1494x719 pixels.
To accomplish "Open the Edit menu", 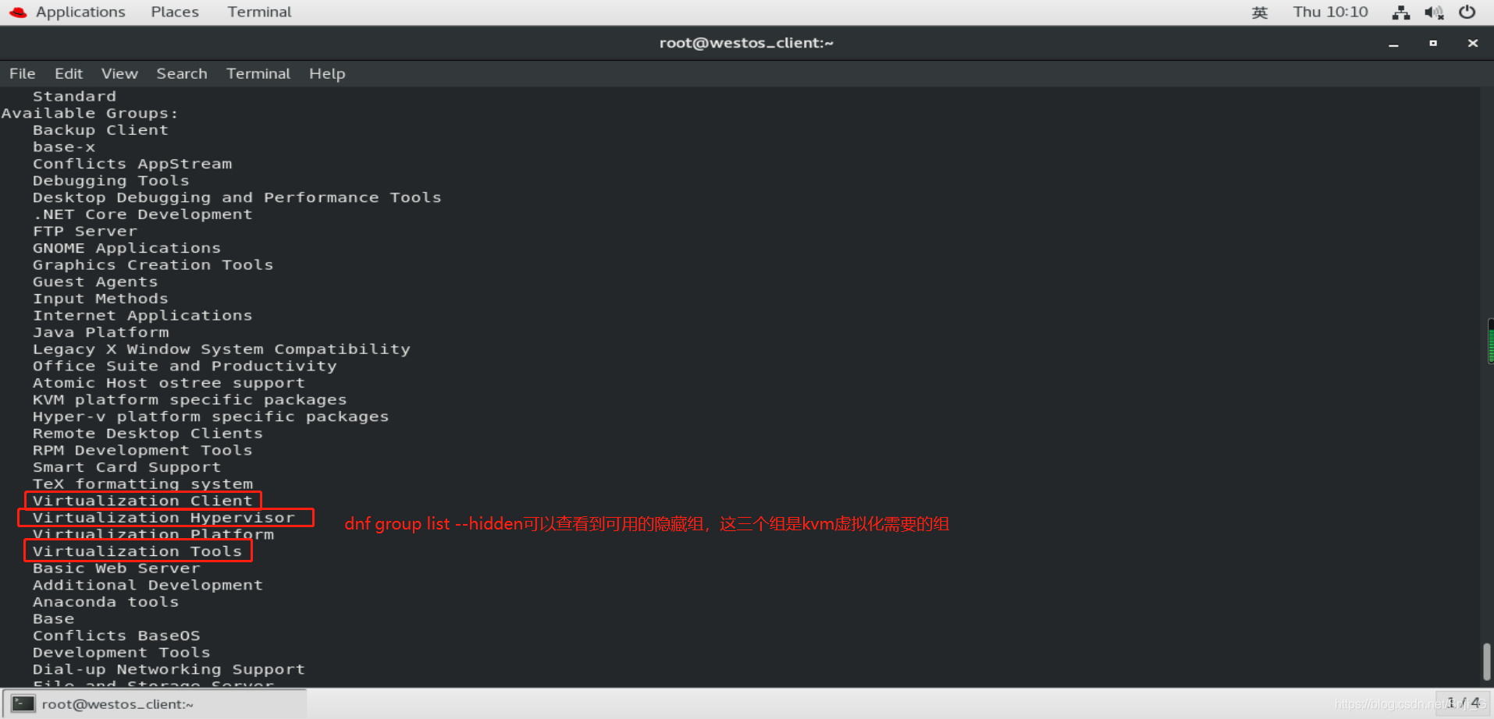I will 69,73.
